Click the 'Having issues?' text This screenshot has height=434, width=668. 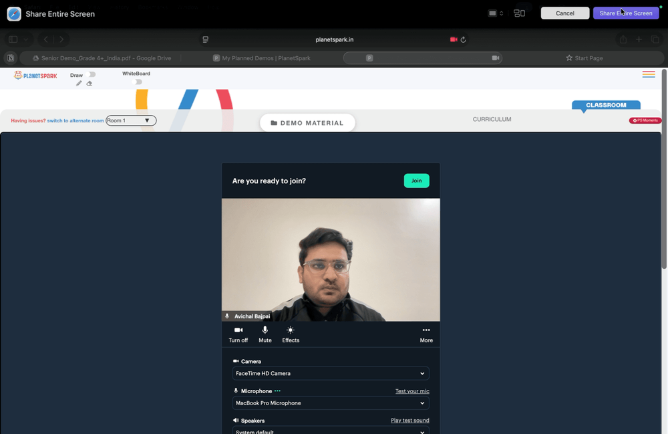pos(28,120)
